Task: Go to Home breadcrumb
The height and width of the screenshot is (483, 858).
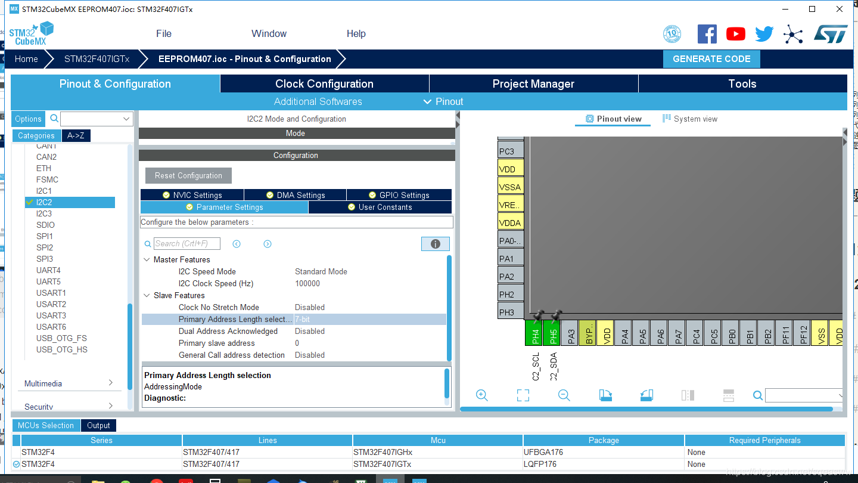Action: pyautogui.click(x=26, y=59)
